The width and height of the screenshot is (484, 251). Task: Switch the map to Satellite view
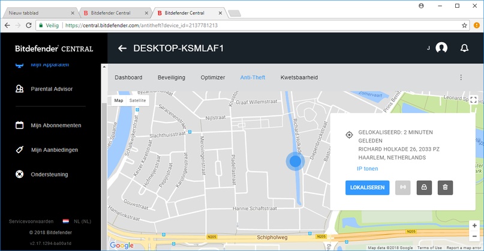(x=138, y=100)
